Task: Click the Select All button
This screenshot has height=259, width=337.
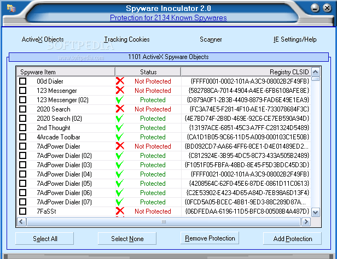Action: click(45, 238)
